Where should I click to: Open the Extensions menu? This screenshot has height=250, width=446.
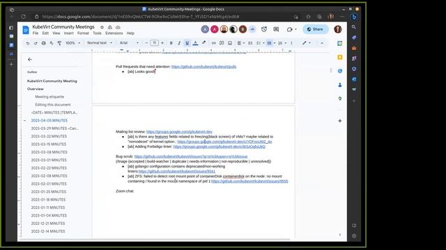click(x=114, y=33)
